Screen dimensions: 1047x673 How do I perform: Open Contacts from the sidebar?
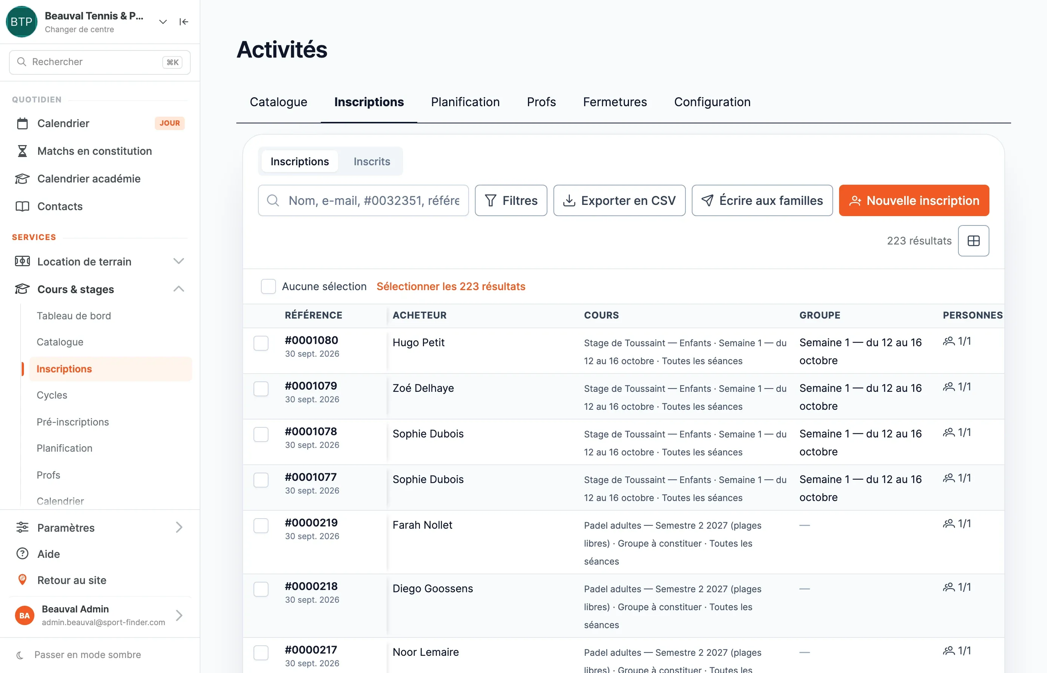point(99,206)
